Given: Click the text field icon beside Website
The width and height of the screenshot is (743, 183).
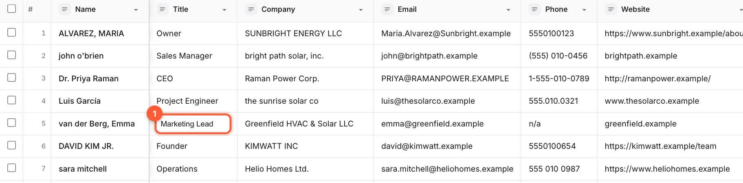Looking at the screenshot, I should click(x=611, y=9).
